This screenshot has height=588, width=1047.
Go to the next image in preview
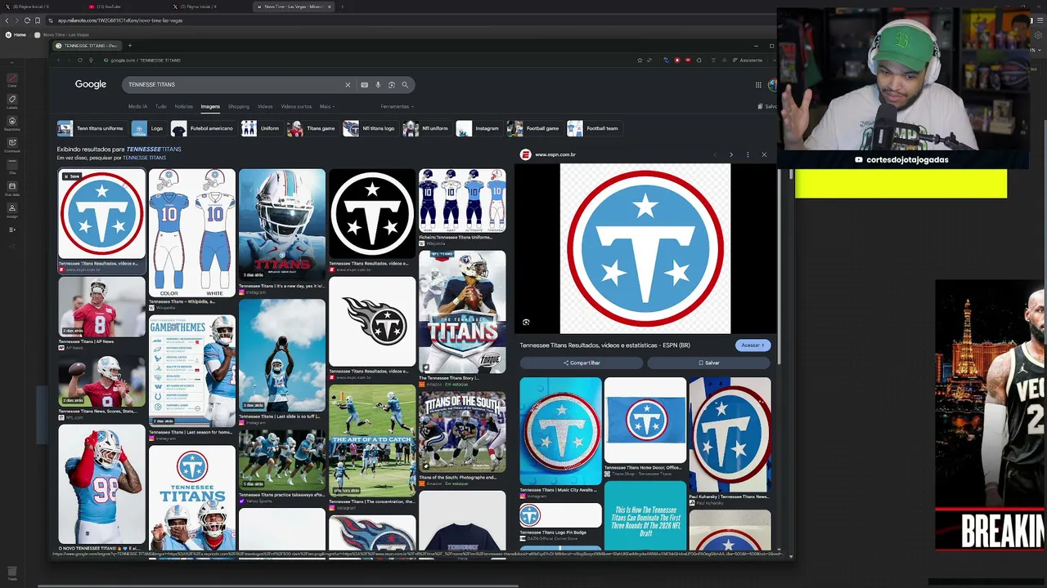731,154
